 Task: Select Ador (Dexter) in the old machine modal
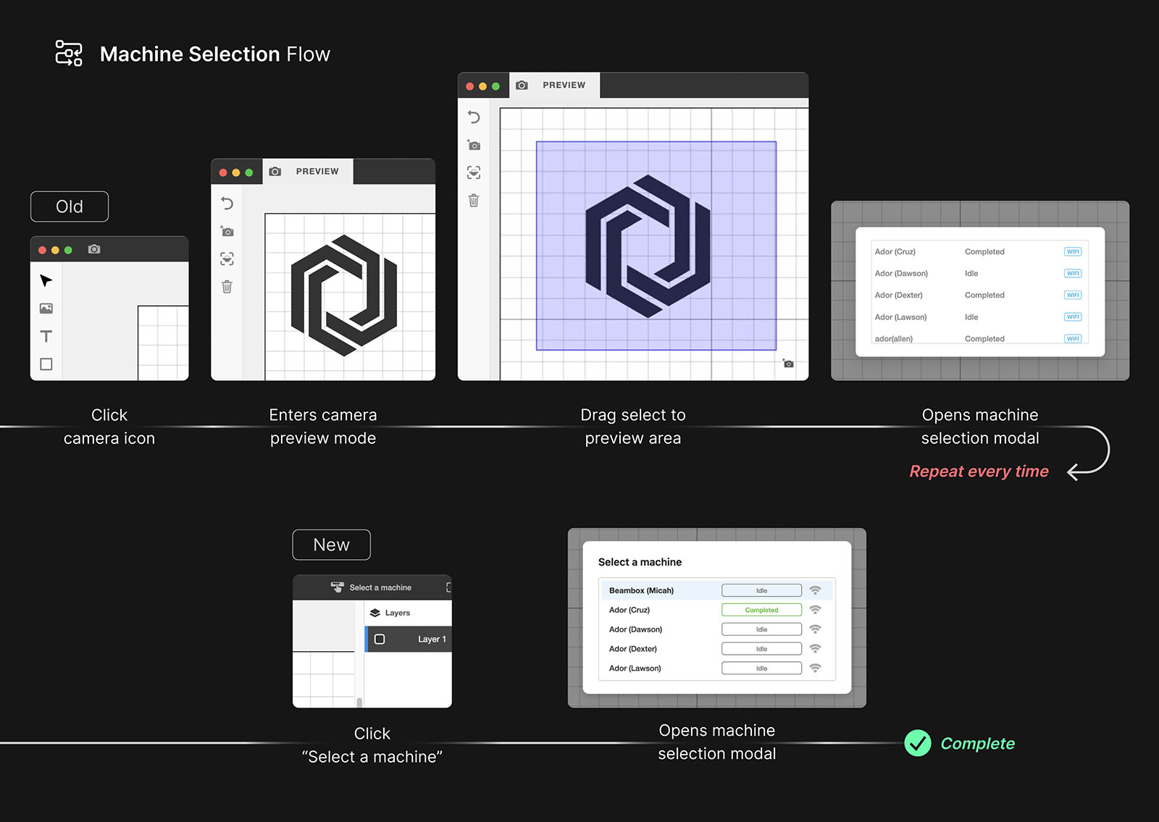[980, 295]
